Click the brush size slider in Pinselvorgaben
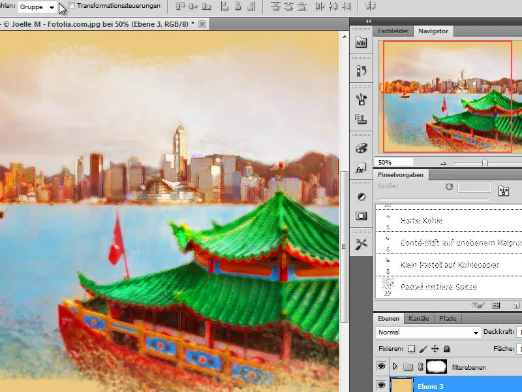 click(433, 199)
